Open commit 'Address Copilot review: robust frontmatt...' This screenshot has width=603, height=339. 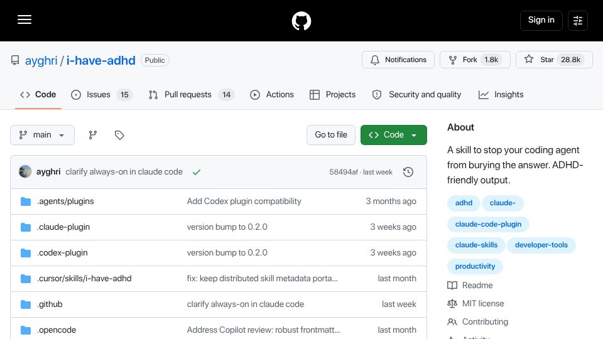click(263, 330)
